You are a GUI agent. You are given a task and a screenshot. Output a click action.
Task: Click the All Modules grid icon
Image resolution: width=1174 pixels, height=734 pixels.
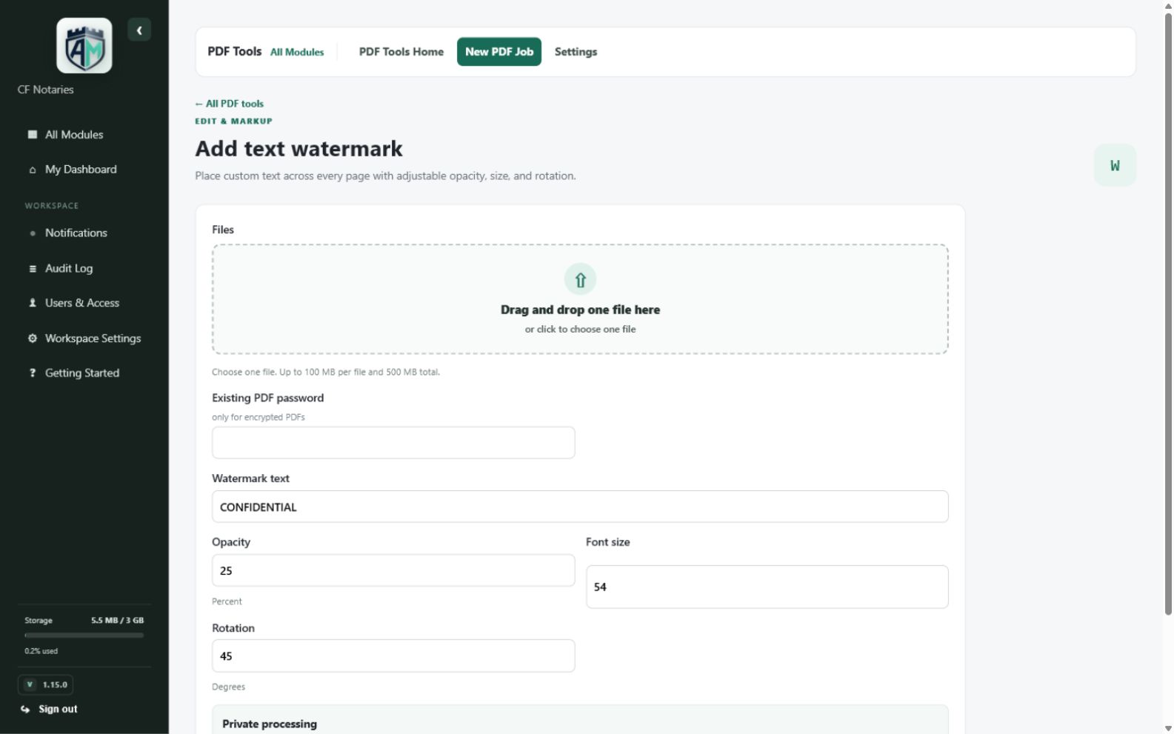click(32, 135)
